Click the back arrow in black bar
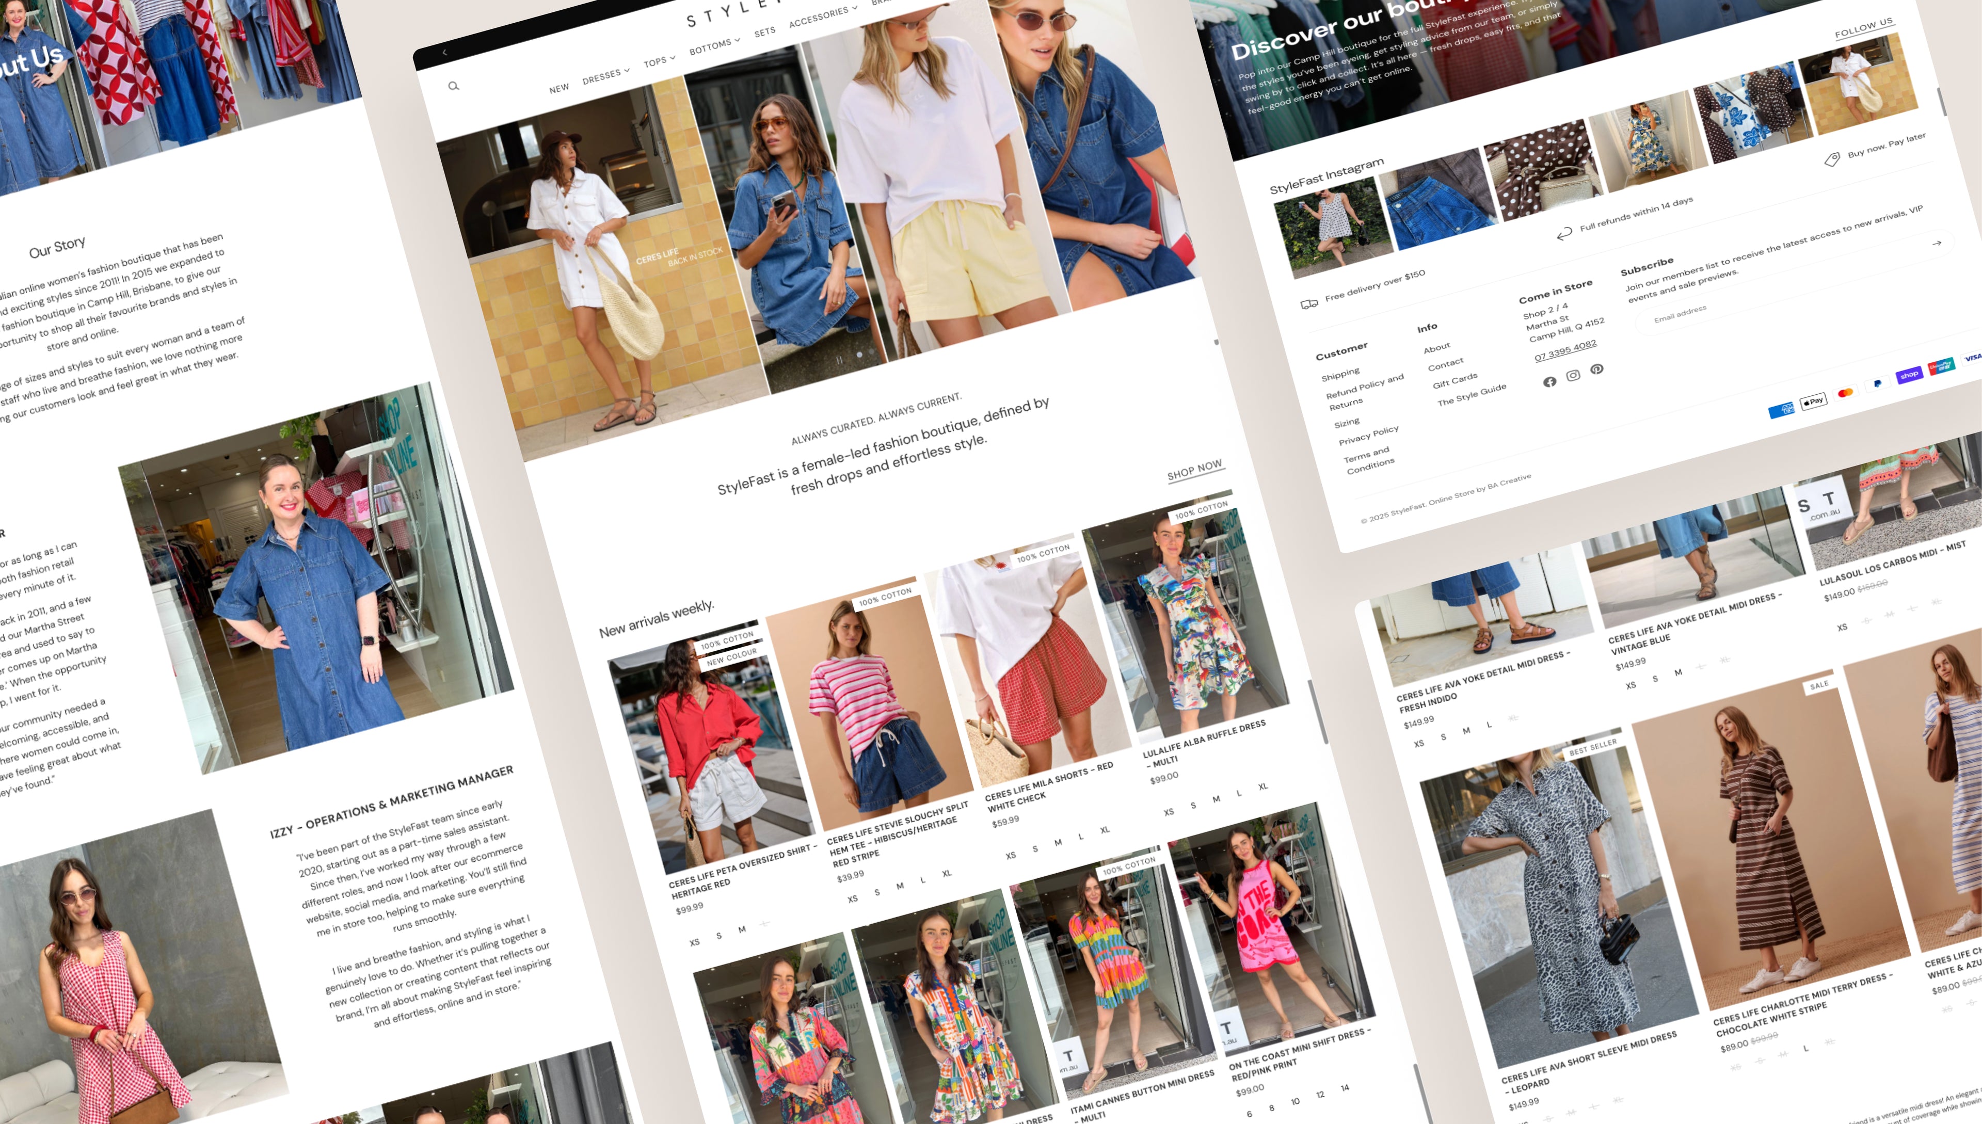 coord(445,53)
